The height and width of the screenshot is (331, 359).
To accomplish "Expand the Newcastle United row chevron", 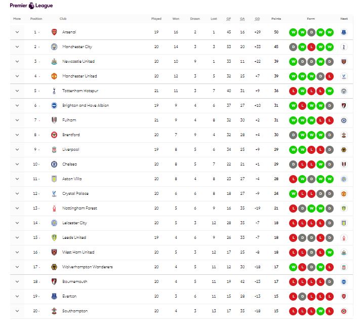I will (17, 61).
